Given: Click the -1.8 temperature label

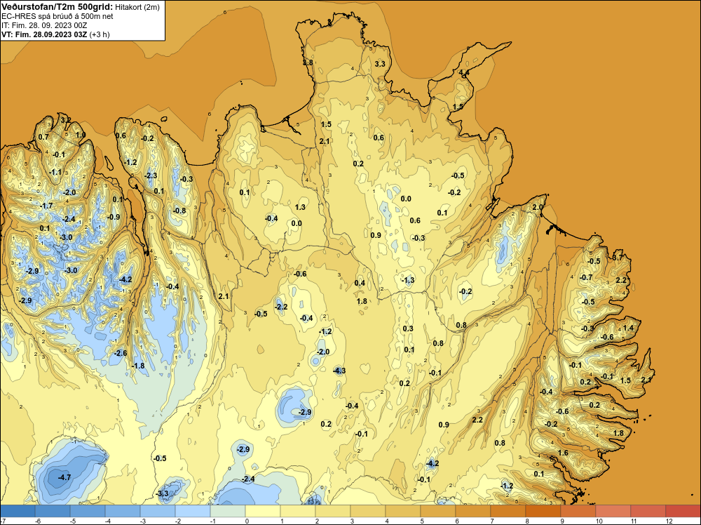Looking at the screenshot, I should [138, 366].
